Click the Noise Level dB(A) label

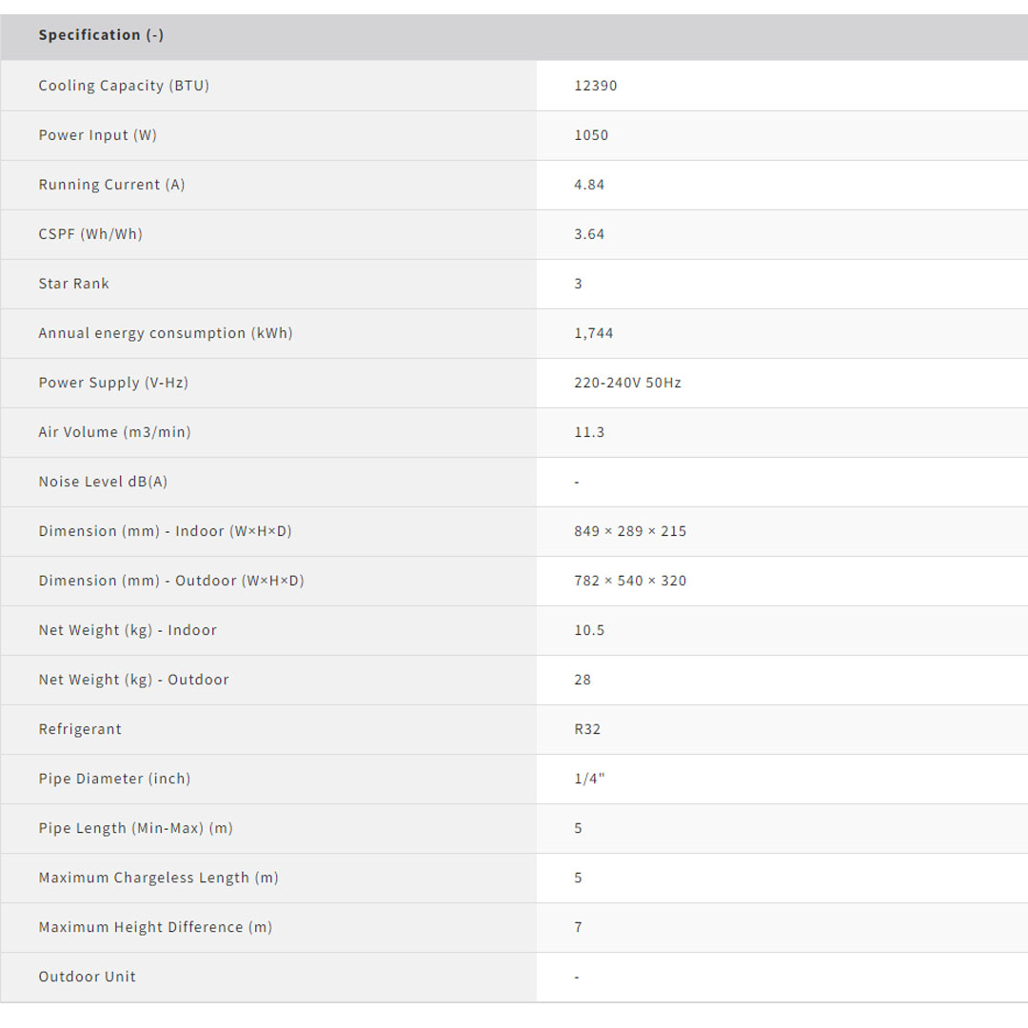coord(103,482)
